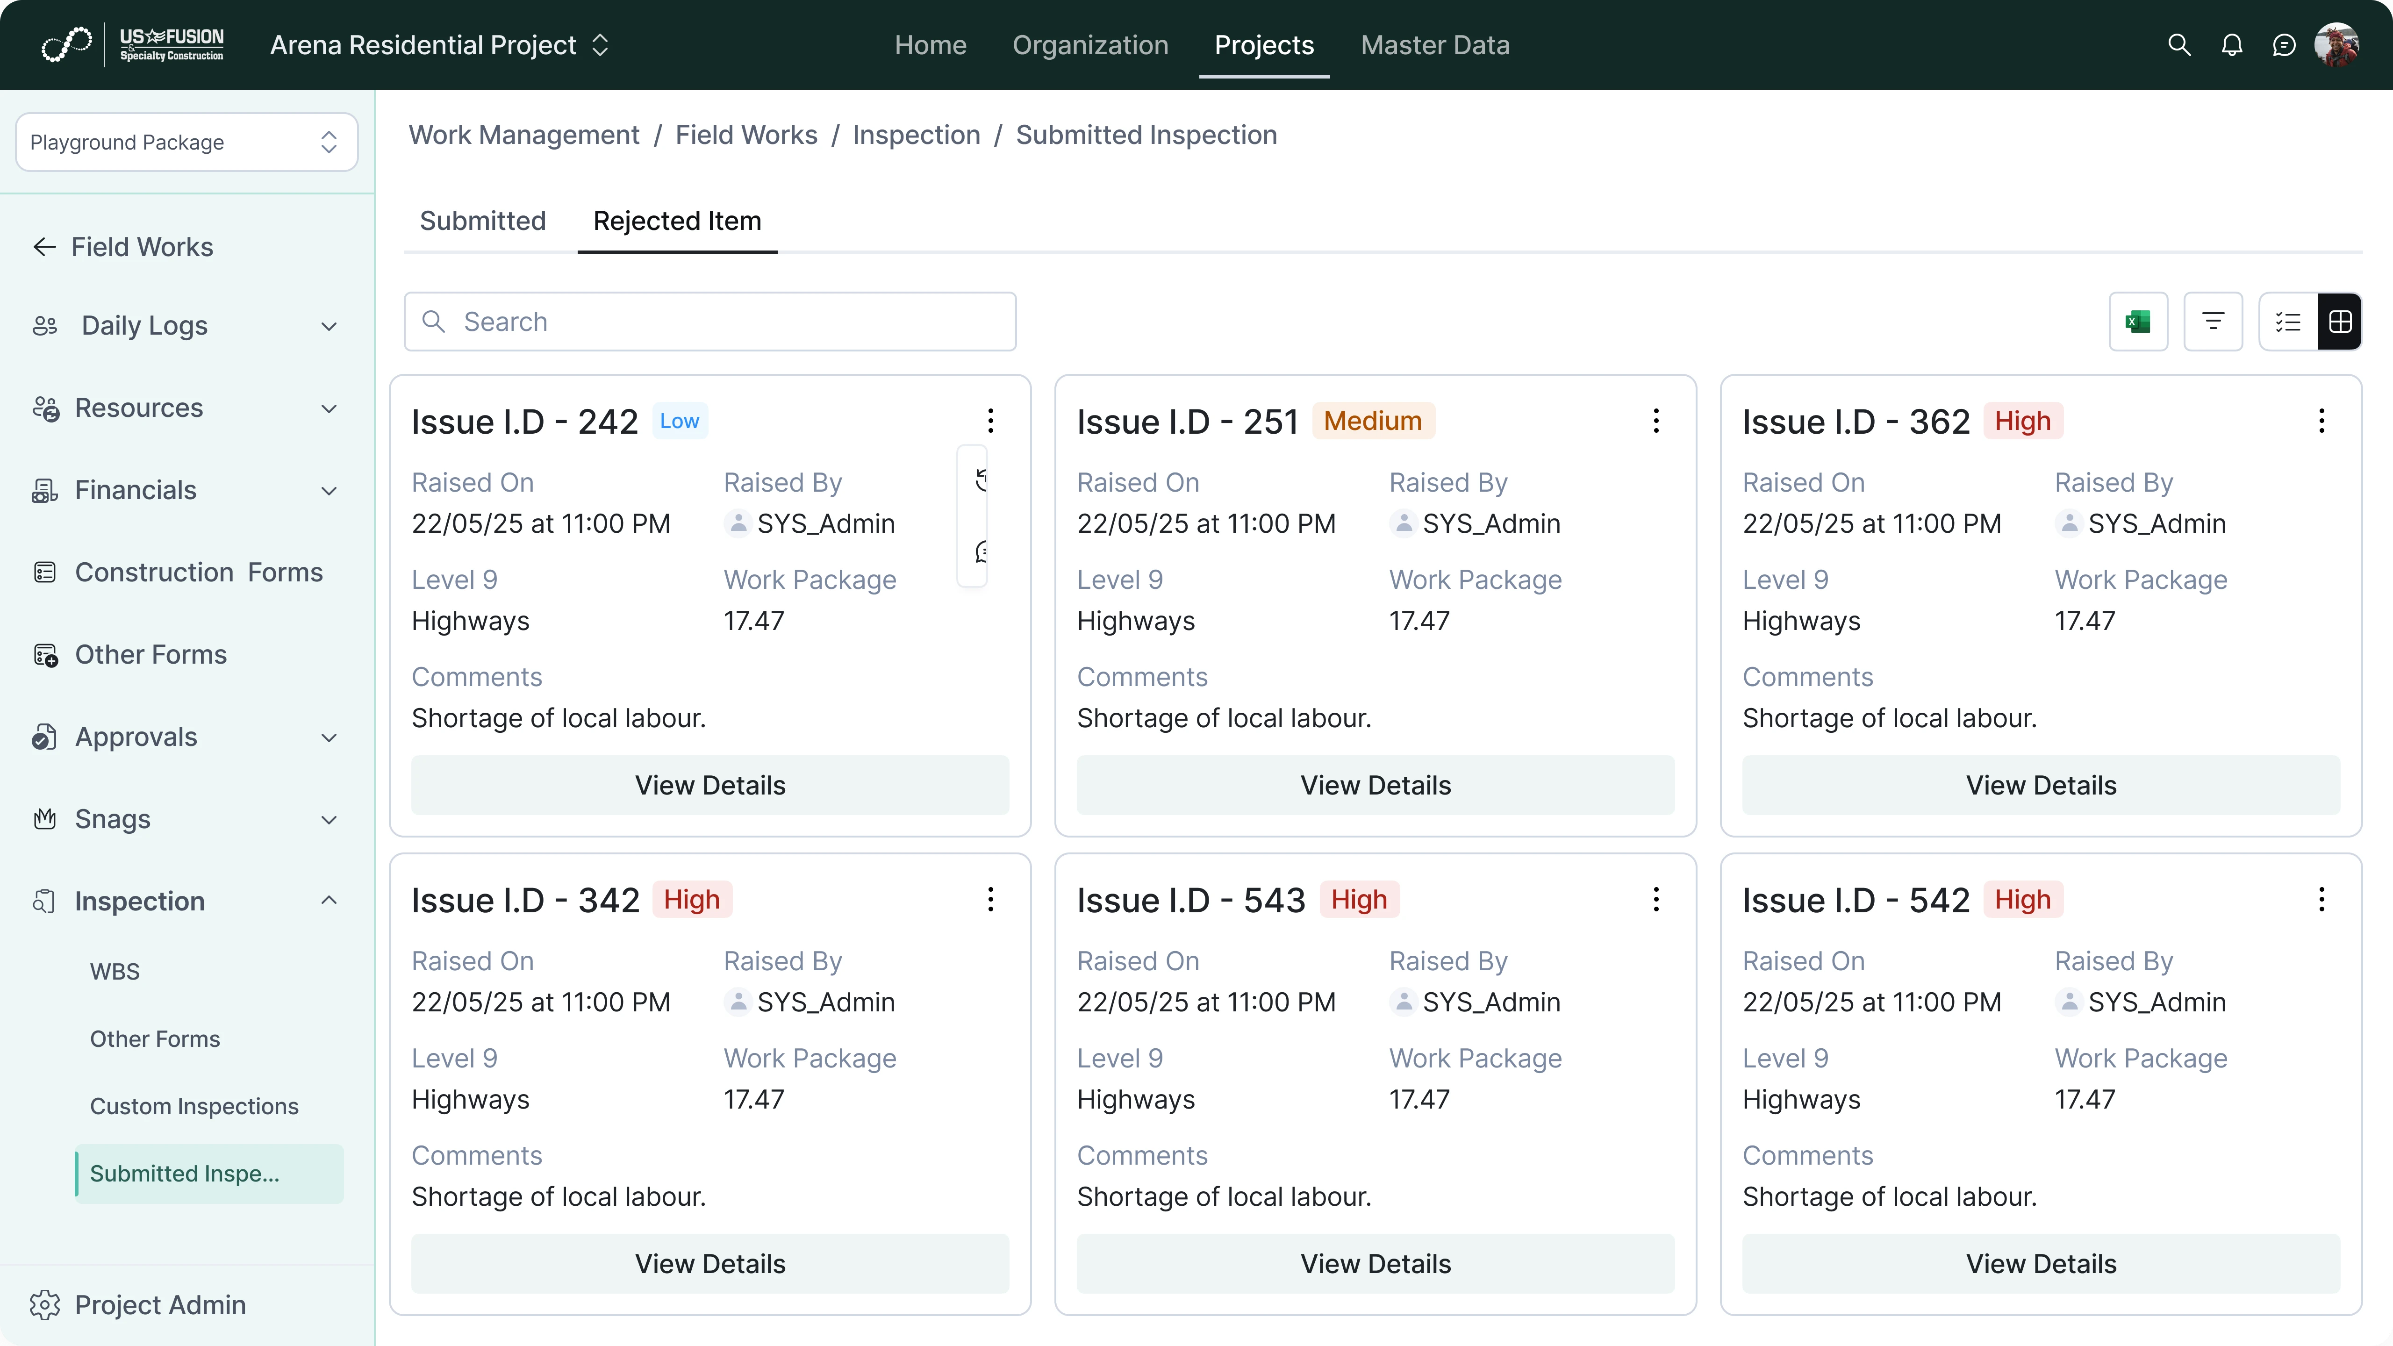
Task: Click the search icon in the top bar
Action: coord(2178,44)
